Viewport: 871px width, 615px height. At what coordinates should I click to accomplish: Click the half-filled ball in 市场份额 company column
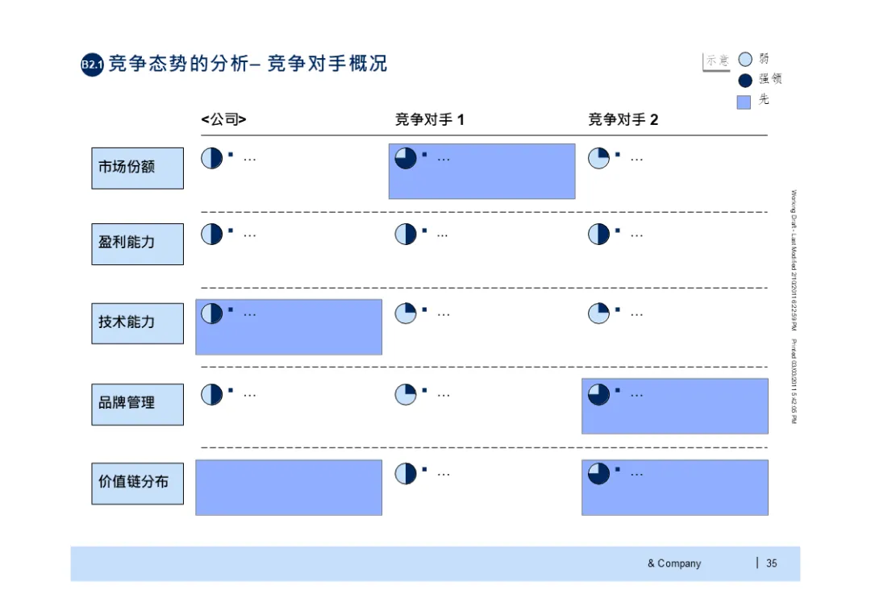(211, 158)
